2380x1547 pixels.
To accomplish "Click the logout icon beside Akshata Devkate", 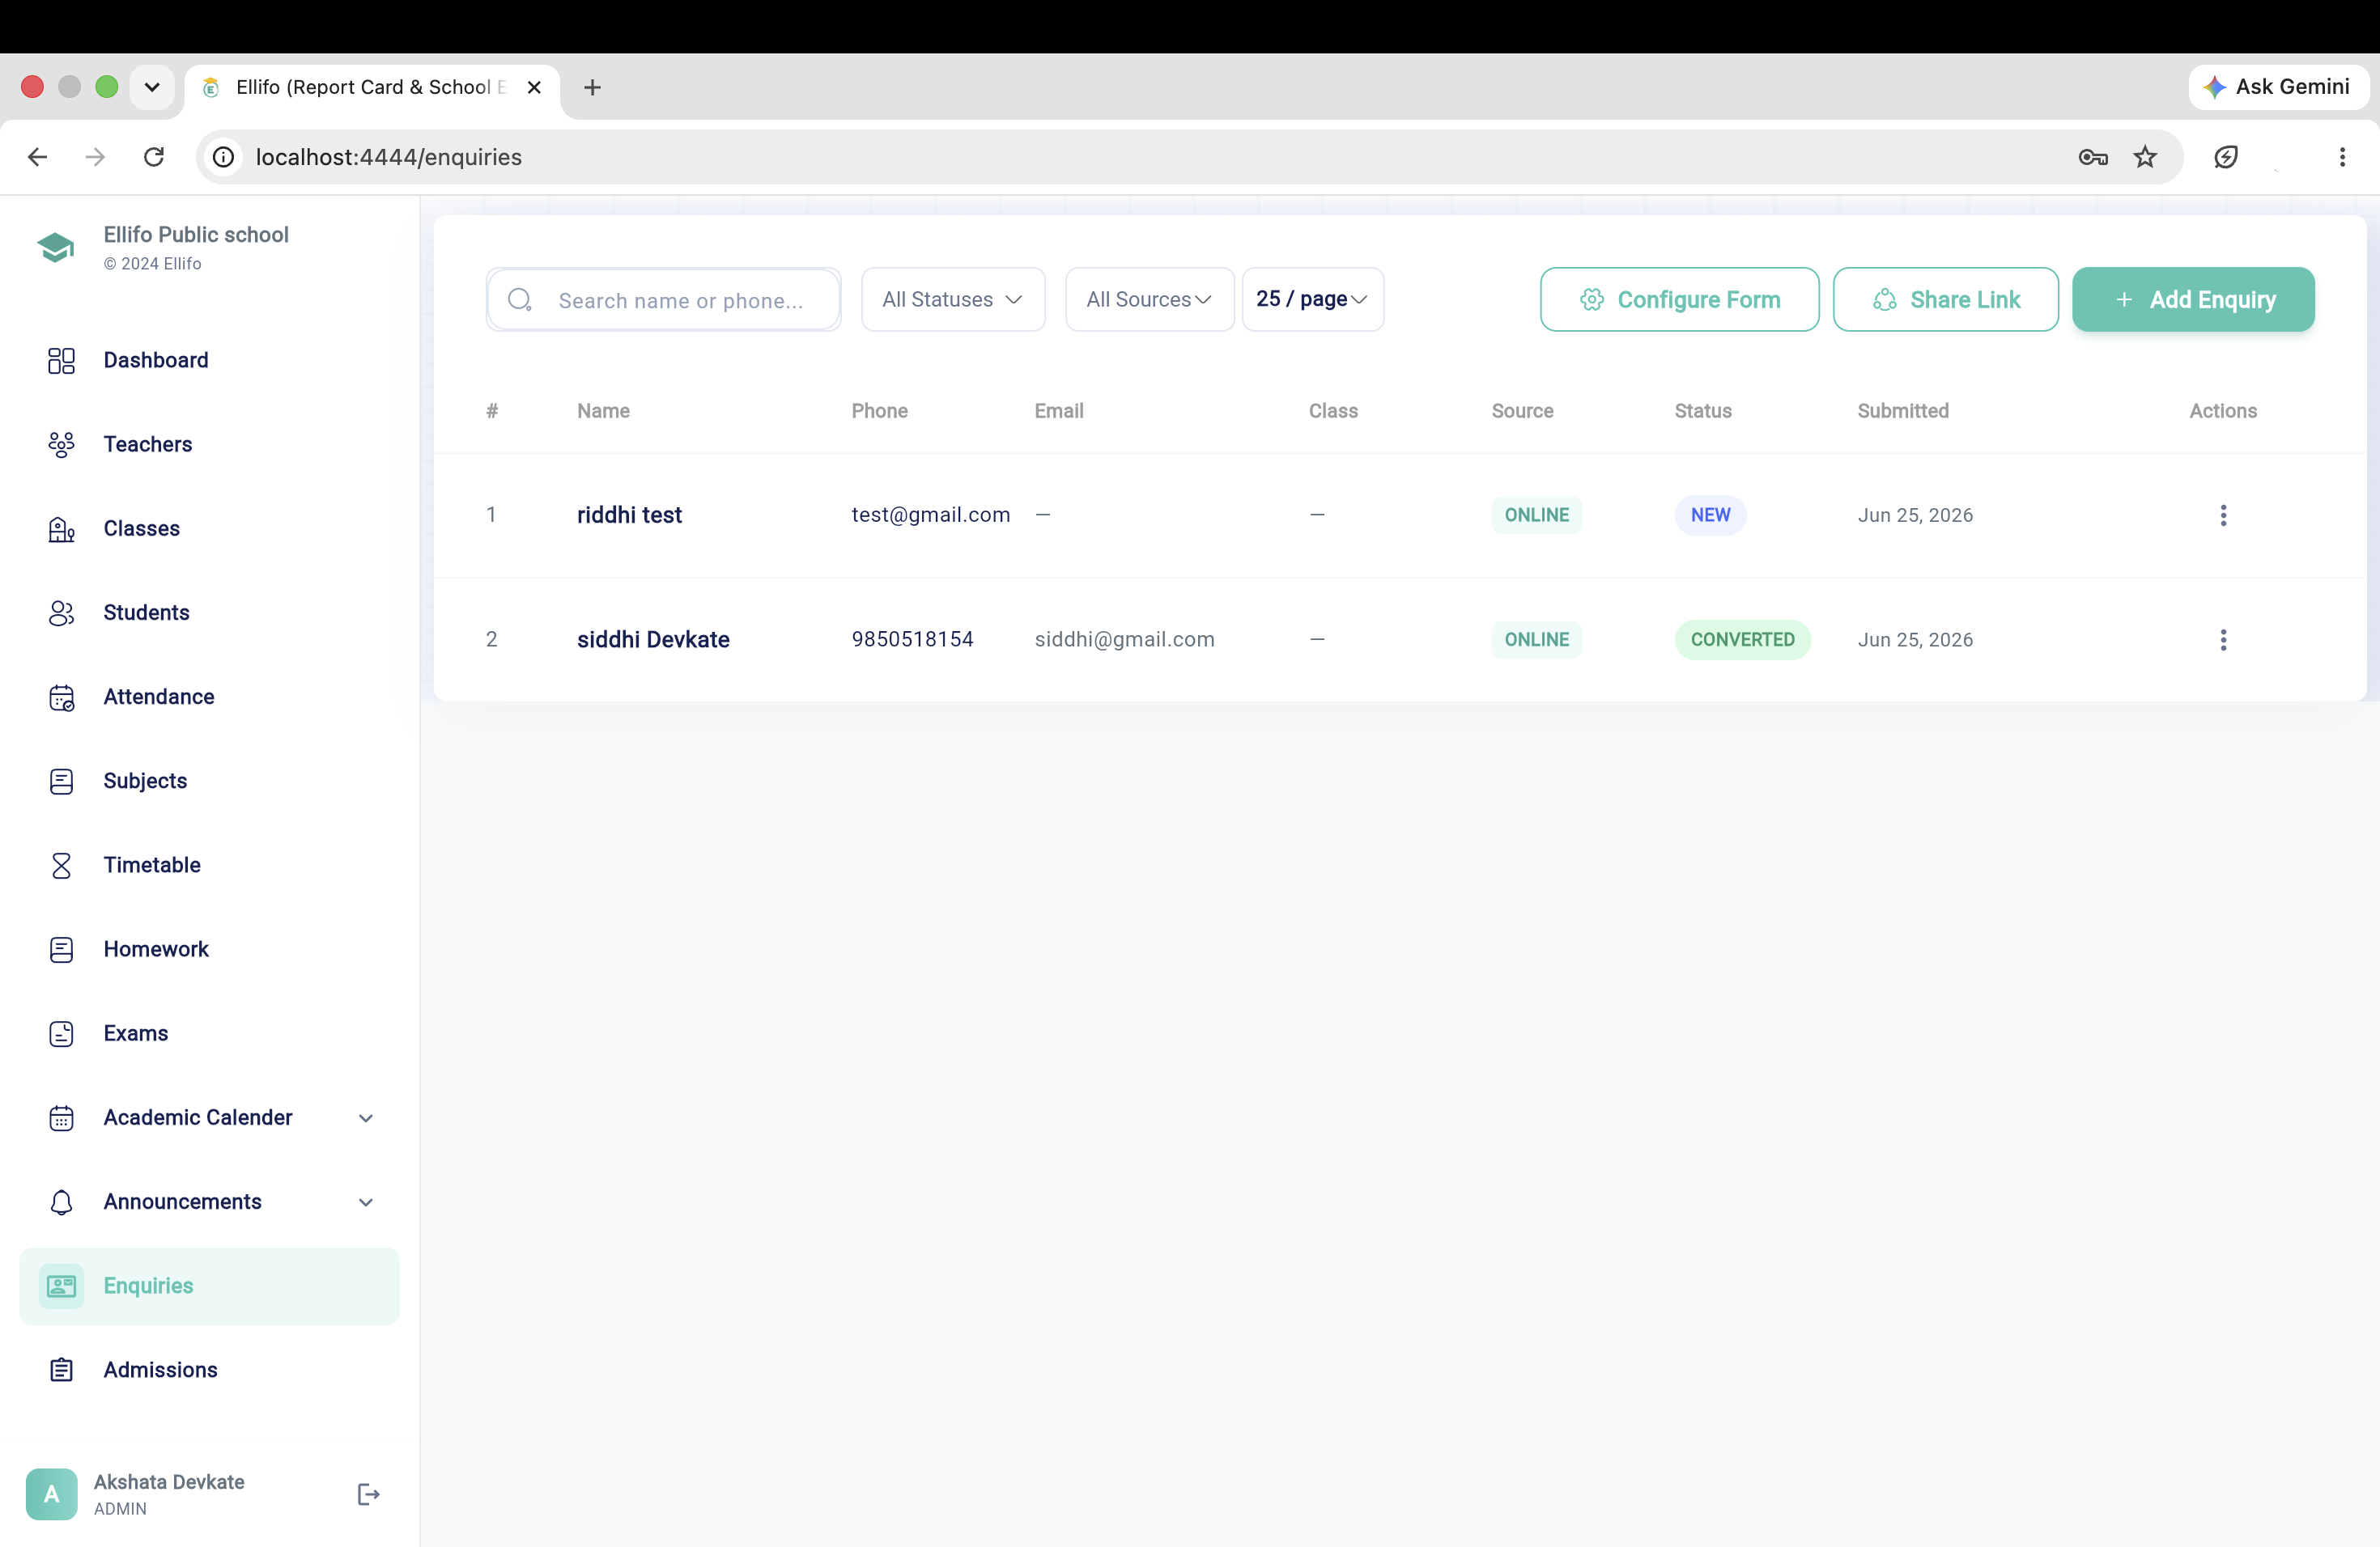I will (368, 1494).
